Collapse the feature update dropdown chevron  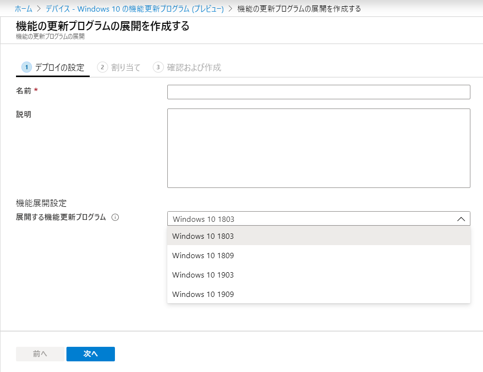[461, 219]
